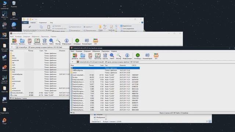Click SFX icon in IndustrialCraft WinRAR toolbar
The image size is (235, 132).
(156, 56)
